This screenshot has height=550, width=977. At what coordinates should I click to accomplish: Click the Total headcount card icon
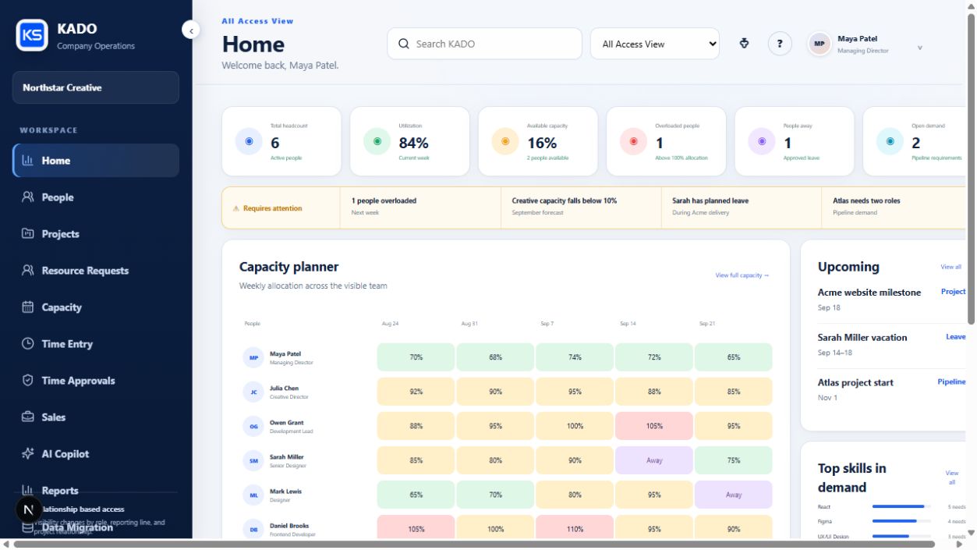click(x=249, y=141)
